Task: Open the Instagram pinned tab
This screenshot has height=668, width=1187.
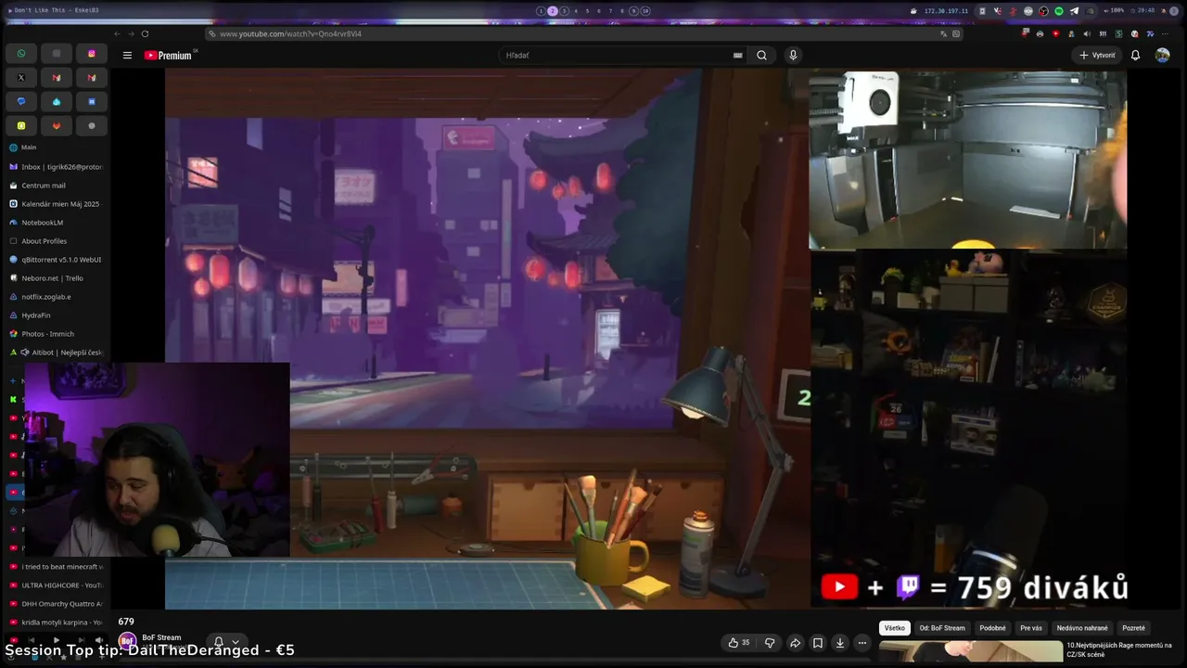Action: pyautogui.click(x=91, y=54)
